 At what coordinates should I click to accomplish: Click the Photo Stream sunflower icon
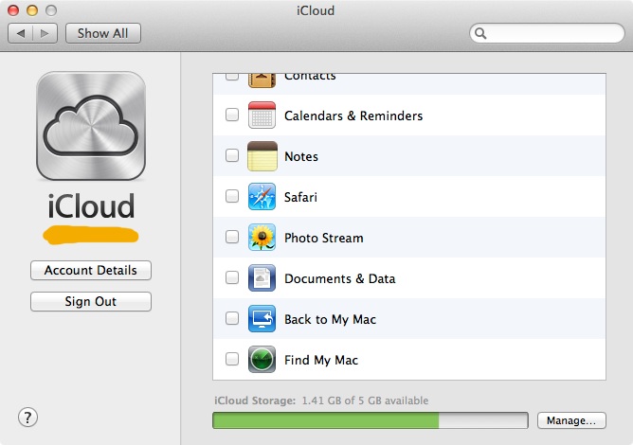click(x=262, y=238)
